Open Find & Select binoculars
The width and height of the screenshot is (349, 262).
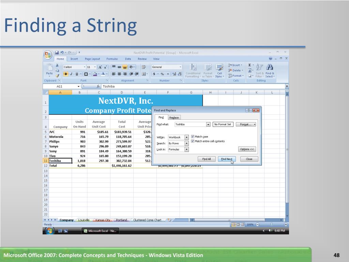(x=270, y=71)
